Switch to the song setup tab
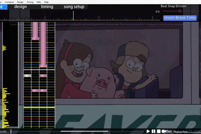Viewport: 201px width, 134px height. pos(74,7)
